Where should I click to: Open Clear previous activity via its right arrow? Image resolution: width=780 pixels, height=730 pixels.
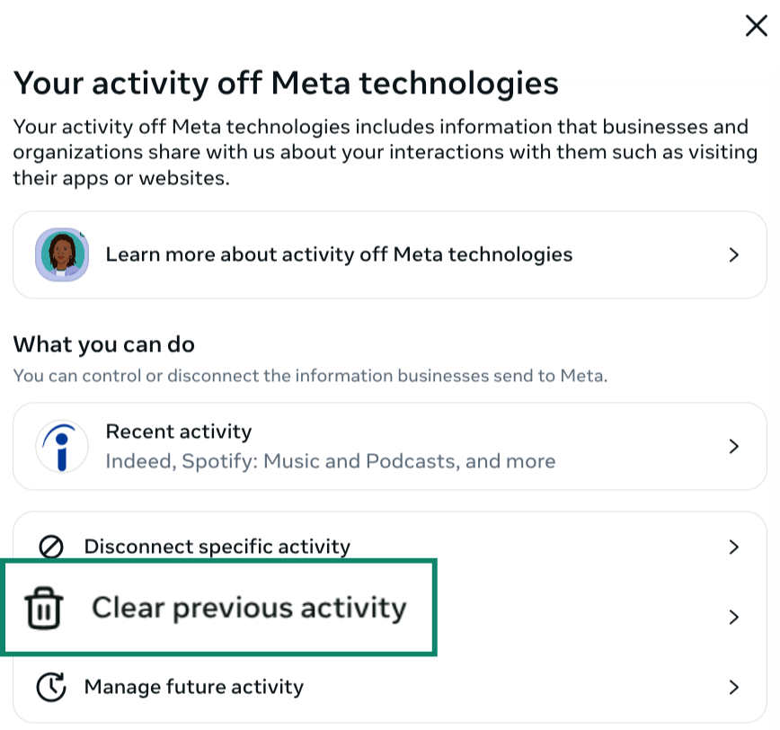click(x=734, y=617)
